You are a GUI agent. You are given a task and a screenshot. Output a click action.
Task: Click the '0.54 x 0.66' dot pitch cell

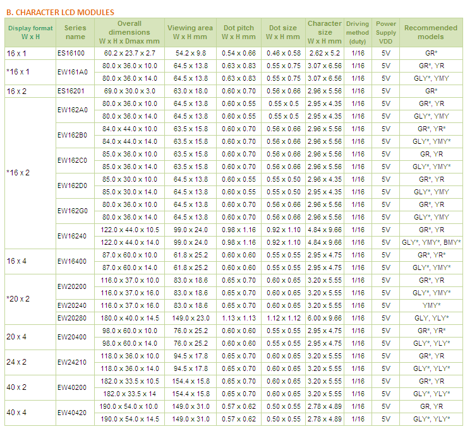pyautogui.click(x=239, y=53)
